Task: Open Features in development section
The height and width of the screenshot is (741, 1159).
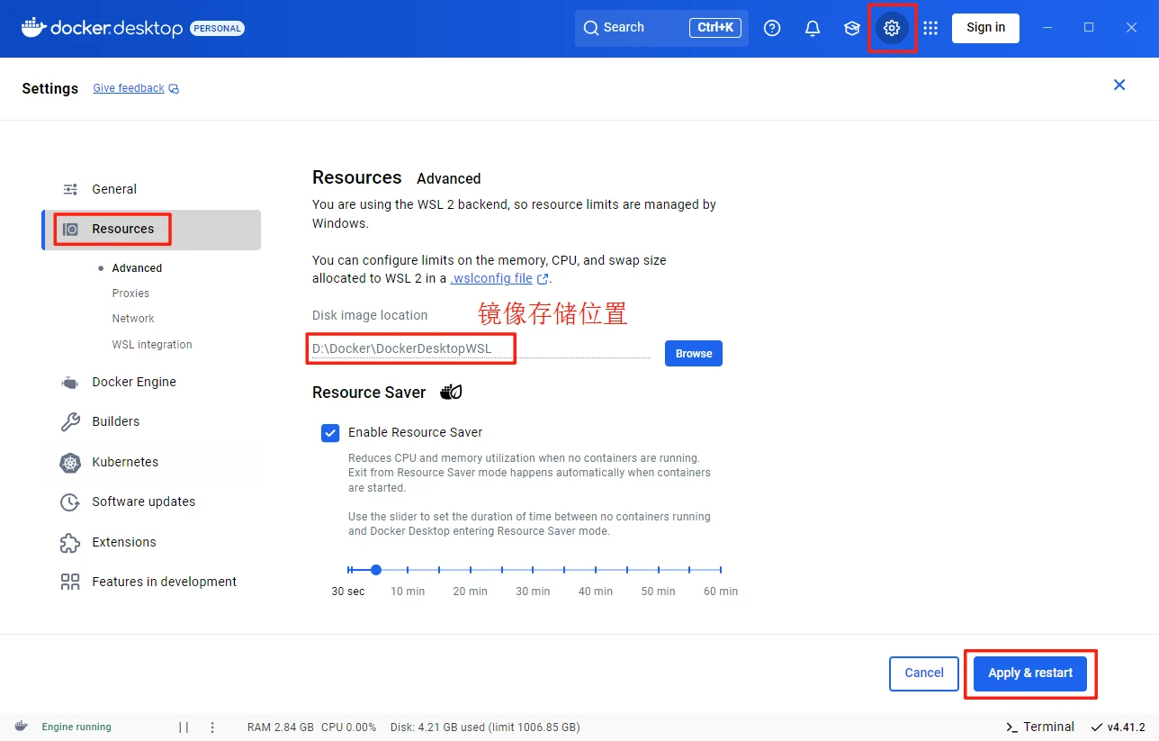Action: 151,582
